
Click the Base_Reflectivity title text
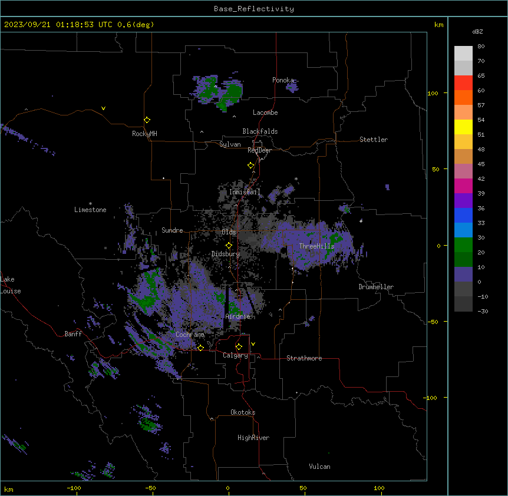(254, 9)
